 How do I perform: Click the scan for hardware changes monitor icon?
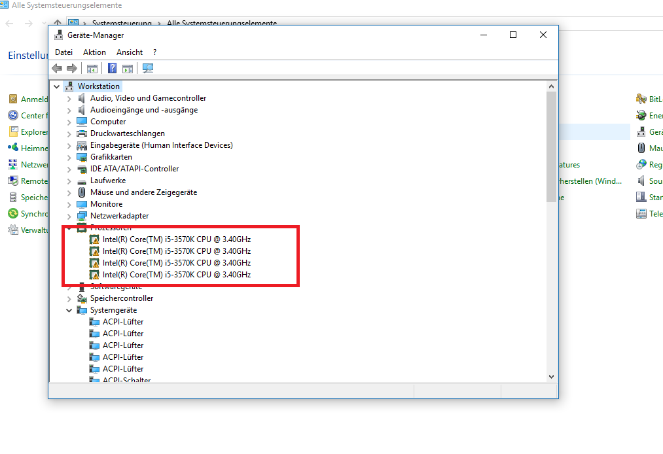click(147, 68)
